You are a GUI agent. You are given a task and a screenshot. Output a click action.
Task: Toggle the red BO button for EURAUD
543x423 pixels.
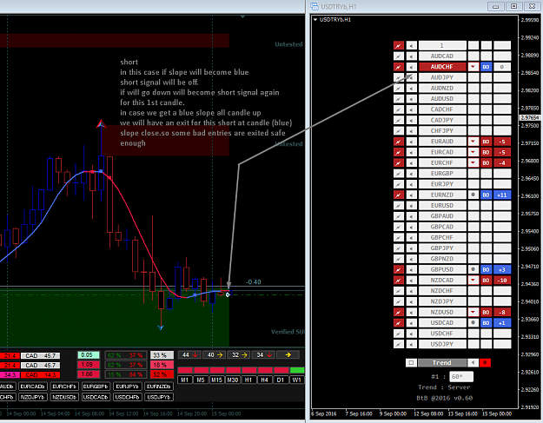click(486, 142)
